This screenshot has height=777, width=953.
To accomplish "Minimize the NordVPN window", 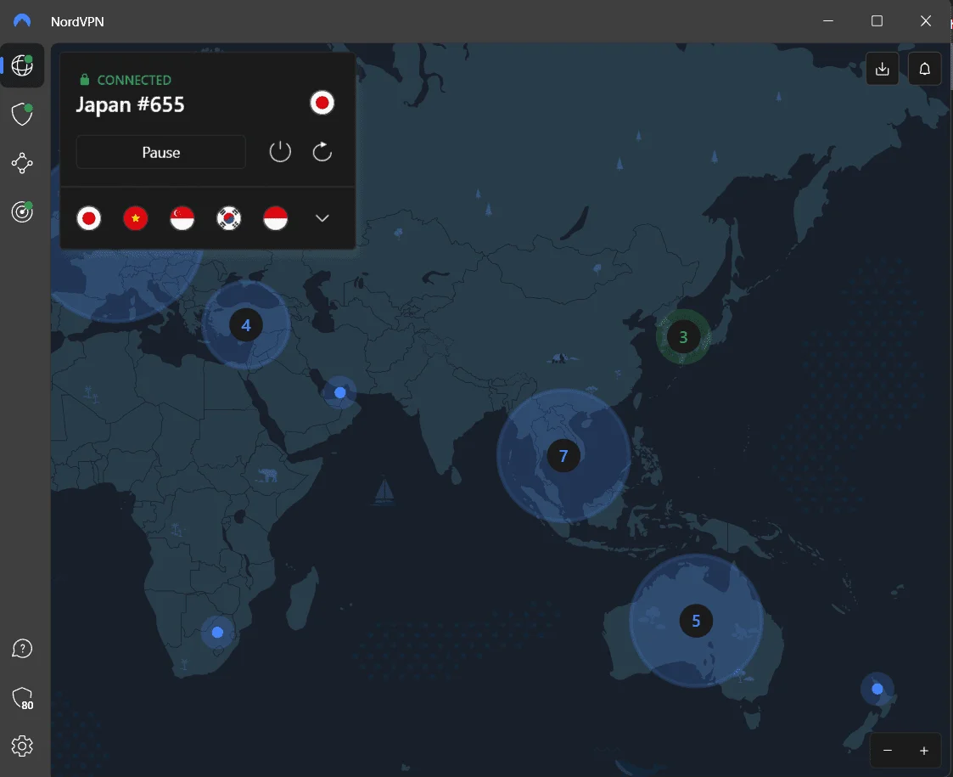I will point(827,21).
